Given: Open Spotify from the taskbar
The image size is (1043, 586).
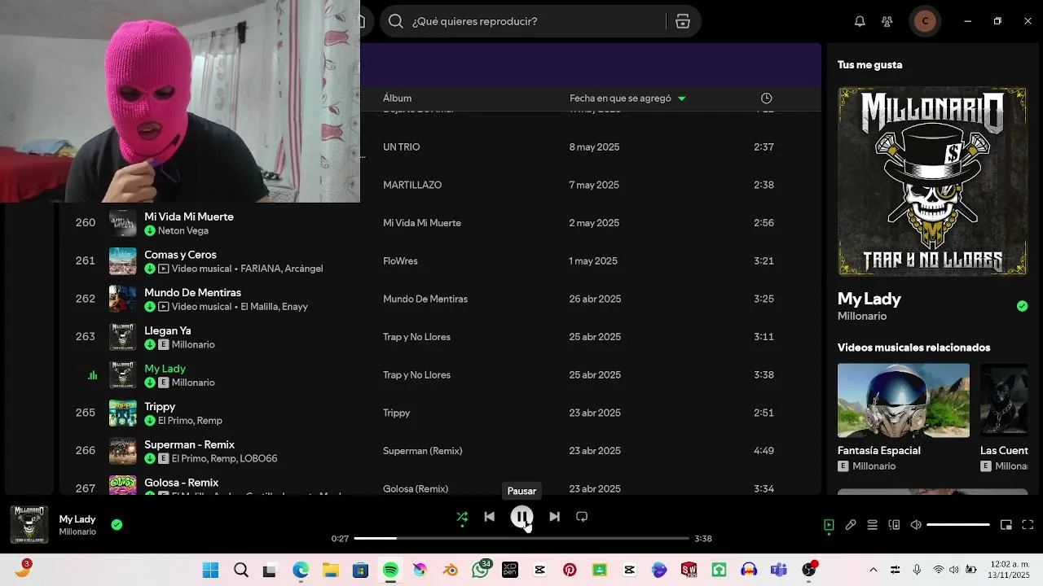Looking at the screenshot, I should [x=390, y=570].
